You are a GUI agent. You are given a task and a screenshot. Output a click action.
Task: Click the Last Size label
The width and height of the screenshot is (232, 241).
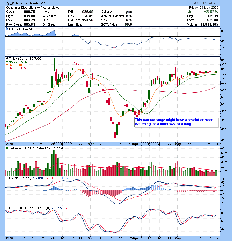pyautogui.click(x=75, y=24)
